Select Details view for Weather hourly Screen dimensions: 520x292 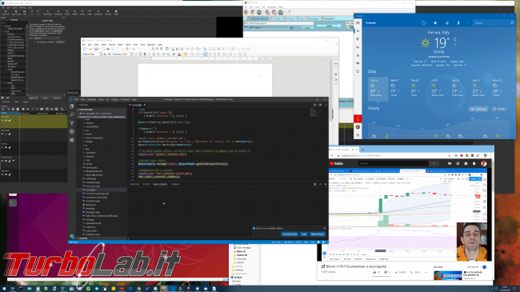click(499, 109)
